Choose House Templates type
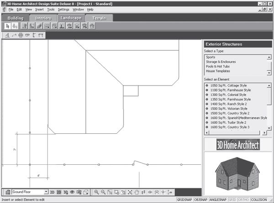This screenshot has height=203, width=274. tap(218, 71)
